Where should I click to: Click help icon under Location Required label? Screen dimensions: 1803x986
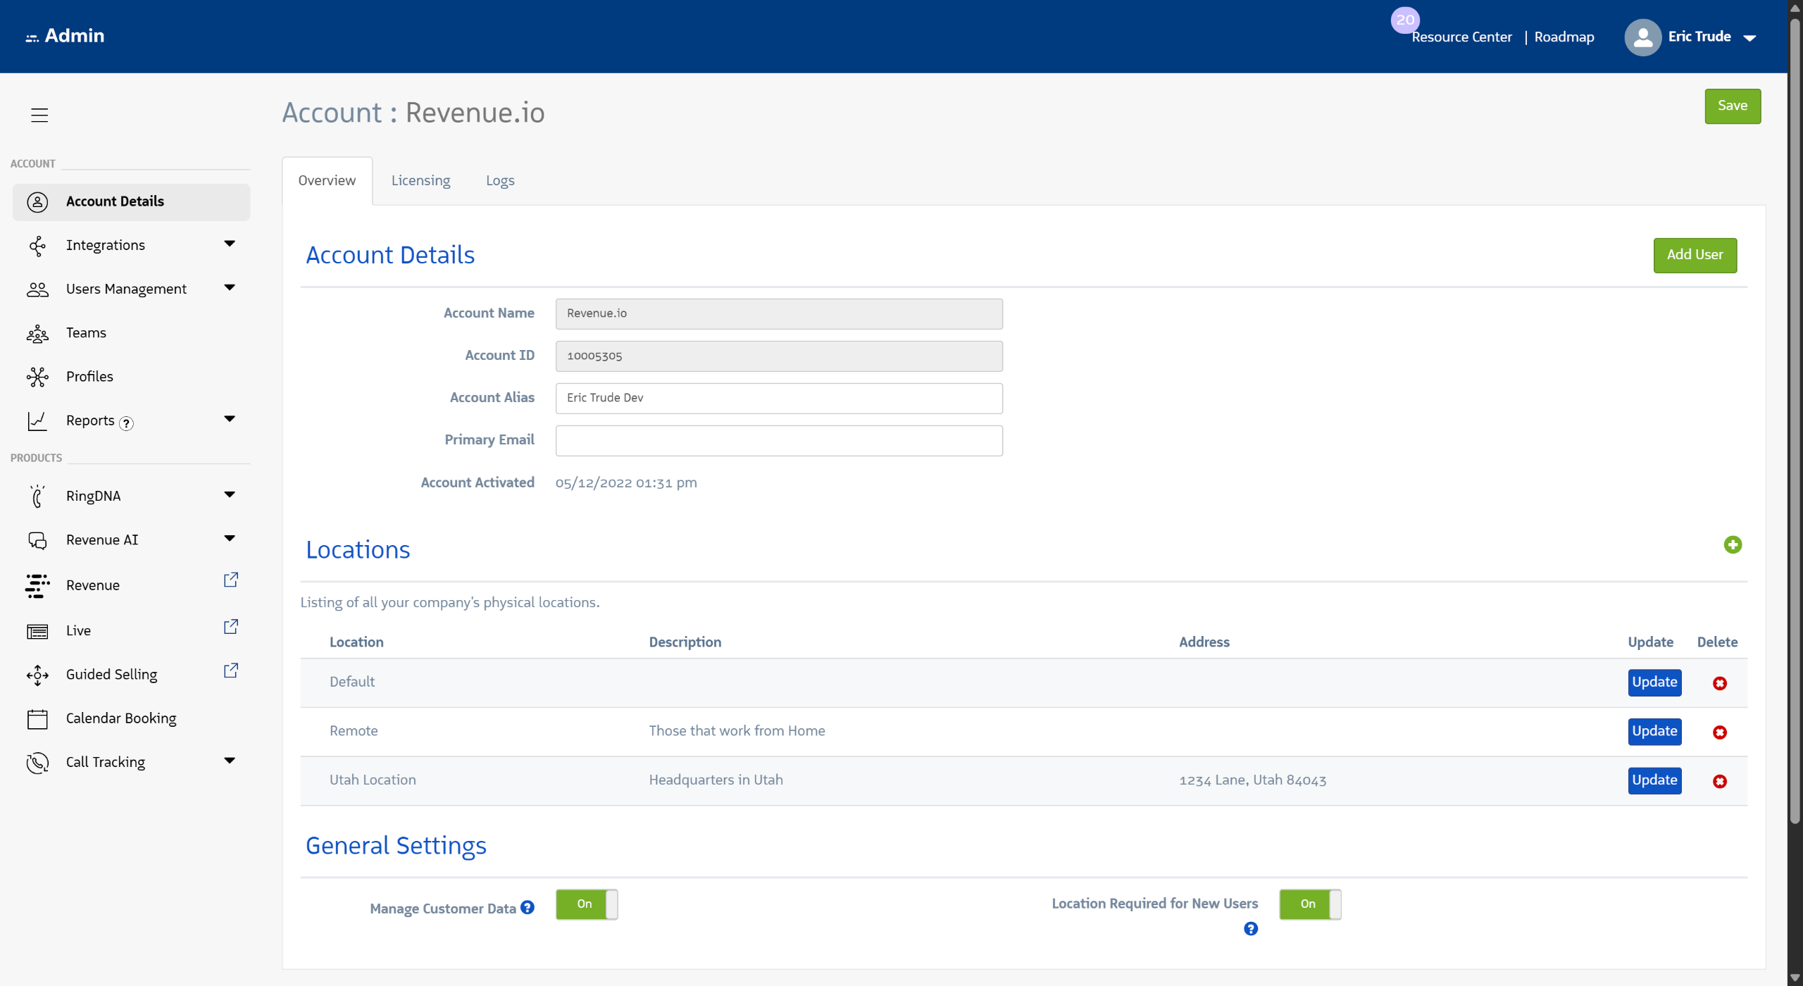click(x=1250, y=929)
